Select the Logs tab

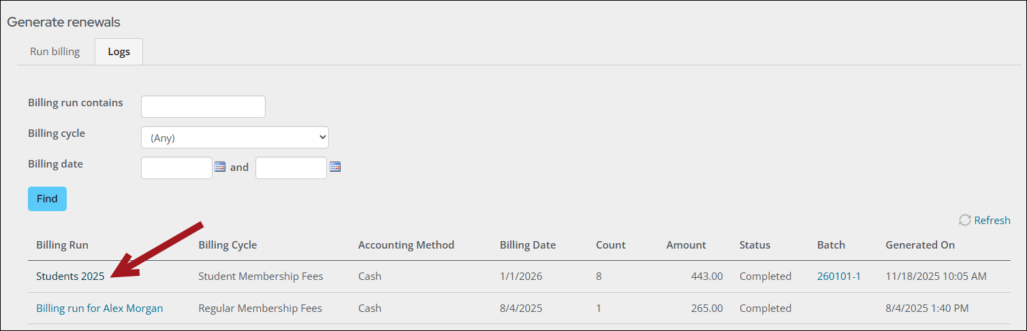(x=118, y=52)
